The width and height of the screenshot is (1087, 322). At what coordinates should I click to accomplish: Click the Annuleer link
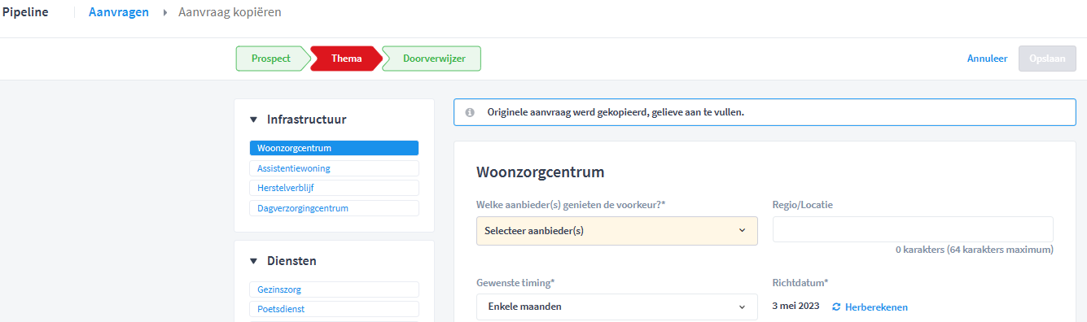987,59
